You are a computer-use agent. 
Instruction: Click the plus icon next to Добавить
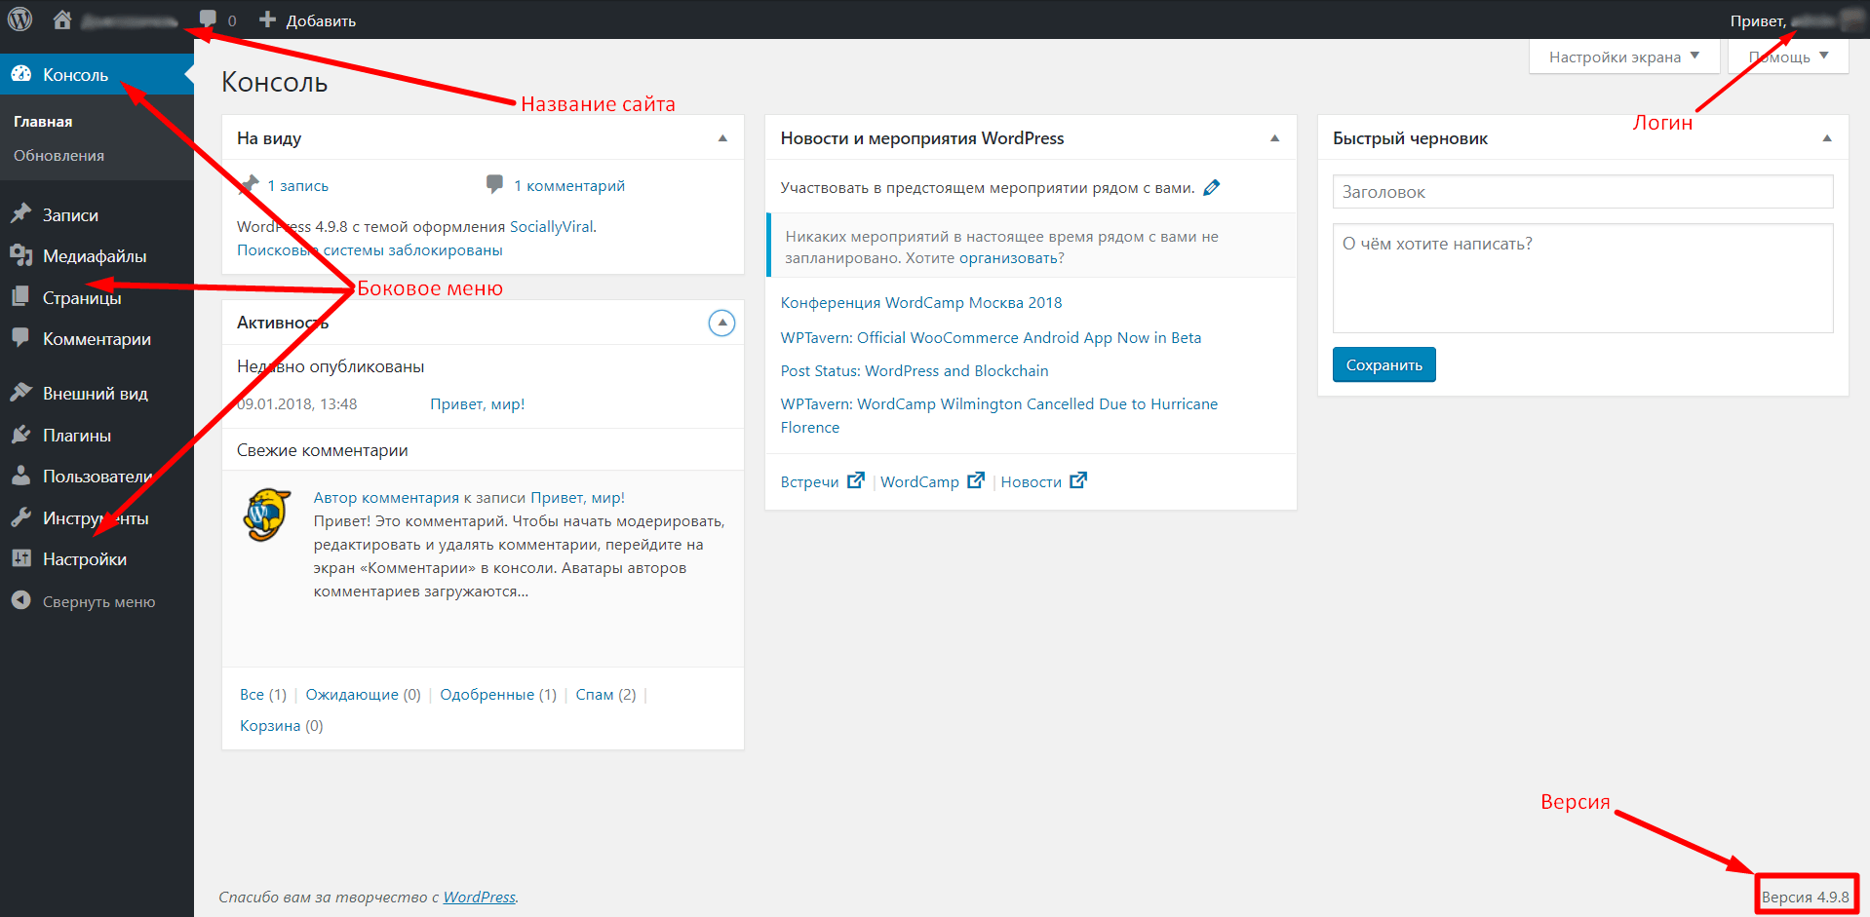(x=268, y=19)
